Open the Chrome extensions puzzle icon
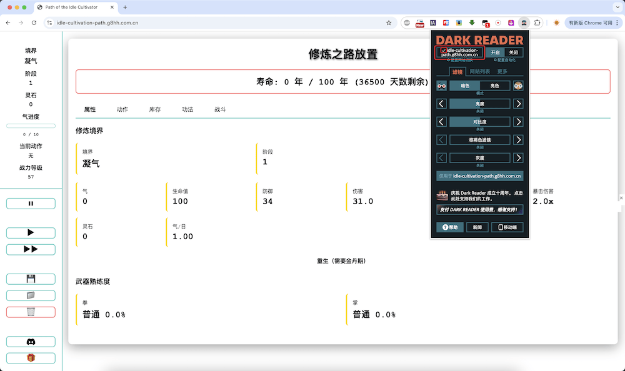This screenshot has height=371, width=625. coord(537,22)
